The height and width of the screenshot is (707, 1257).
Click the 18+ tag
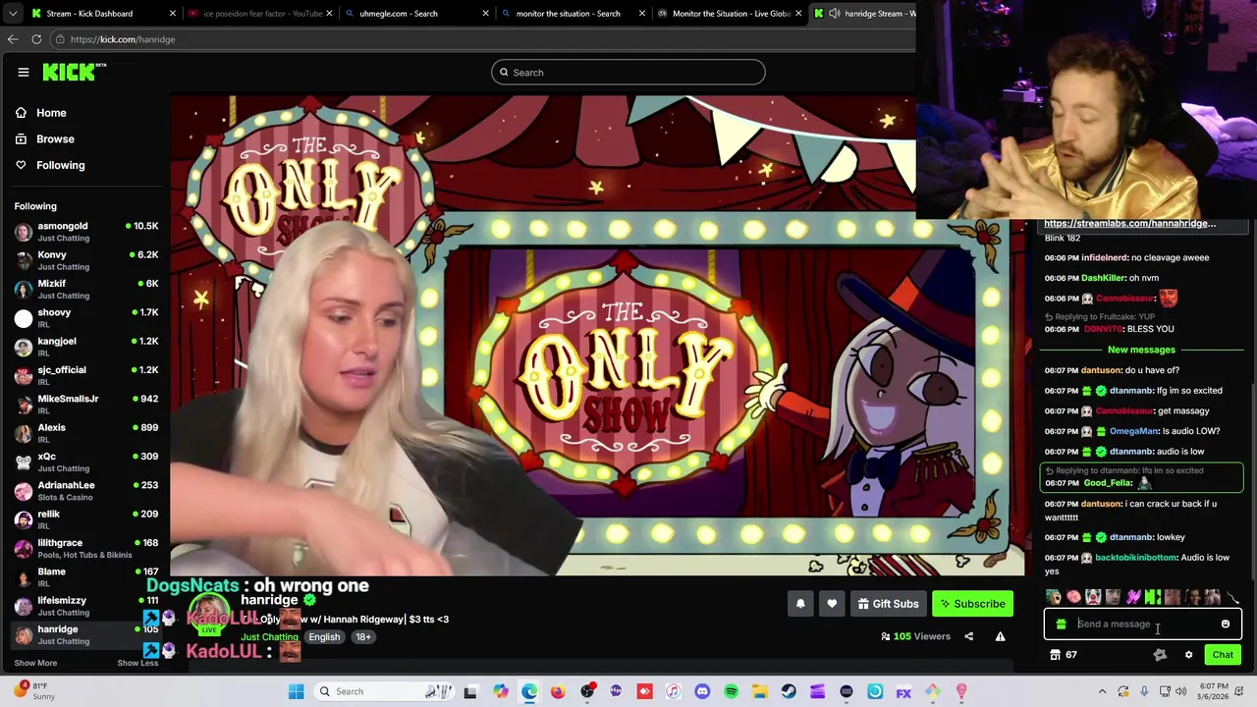click(363, 636)
